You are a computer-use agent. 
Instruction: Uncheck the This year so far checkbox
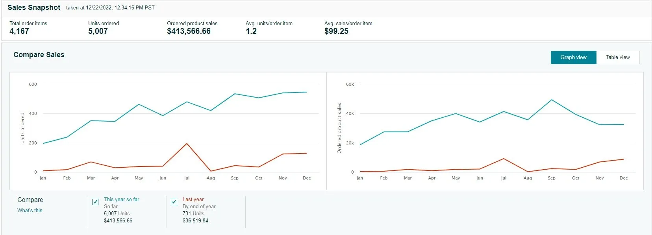coord(95,202)
